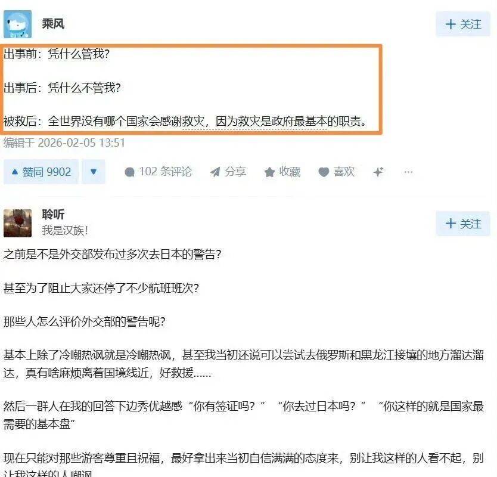Open the three-dot more options menu
The height and width of the screenshot is (477, 497).
[408, 172]
